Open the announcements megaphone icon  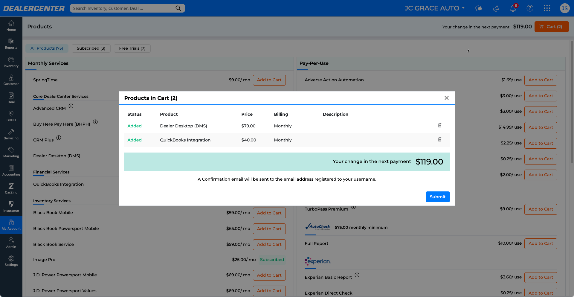(496, 8)
